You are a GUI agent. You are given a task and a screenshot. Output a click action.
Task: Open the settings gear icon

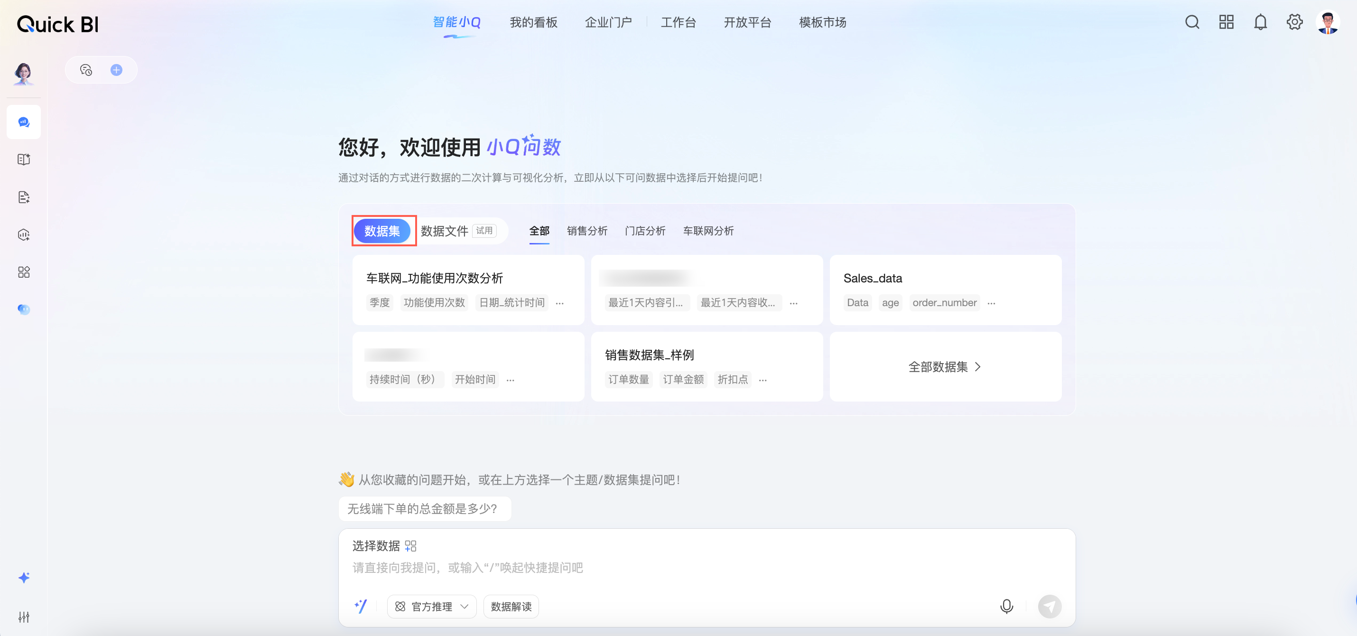click(x=1294, y=22)
